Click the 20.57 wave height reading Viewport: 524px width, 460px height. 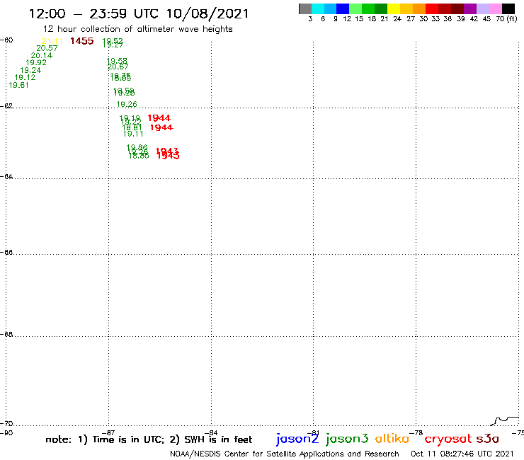click(x=47, y=48)
